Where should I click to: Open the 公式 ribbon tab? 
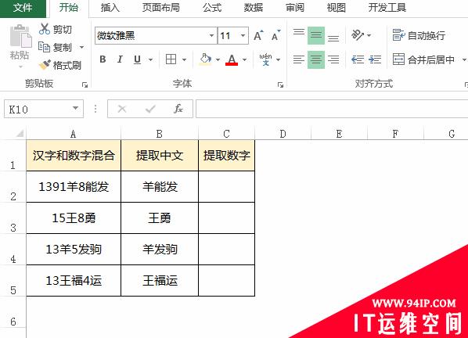(x=212, y=8)
